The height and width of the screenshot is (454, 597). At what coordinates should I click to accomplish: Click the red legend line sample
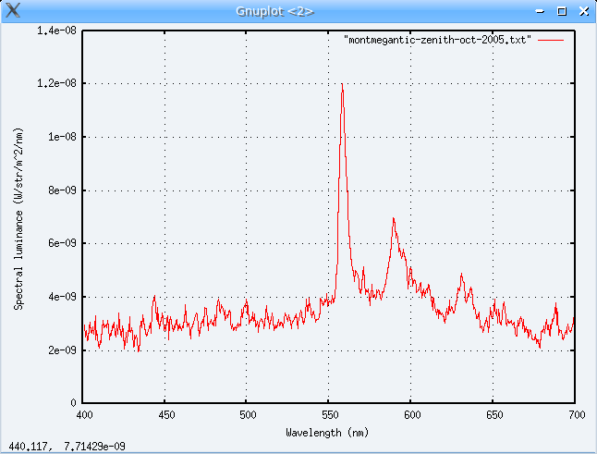click(x=551, y=41)
